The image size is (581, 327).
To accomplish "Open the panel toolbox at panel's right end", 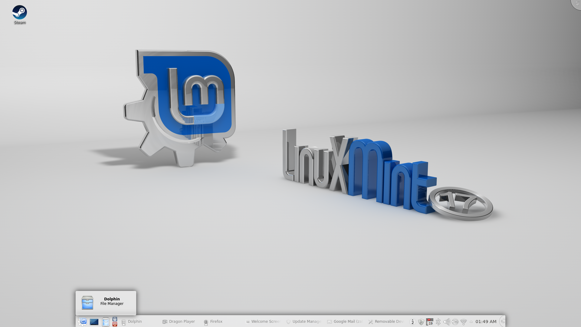I will tap(502, 322).
